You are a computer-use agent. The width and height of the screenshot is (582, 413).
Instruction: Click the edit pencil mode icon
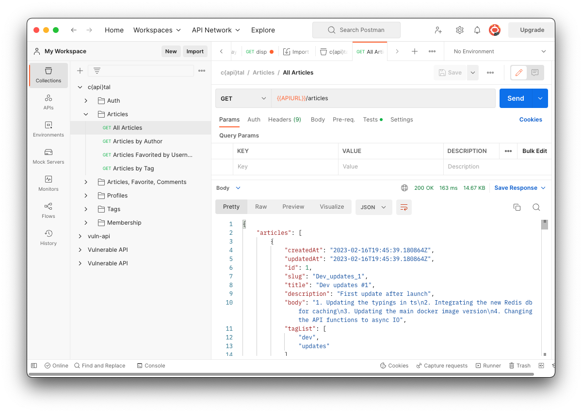pyautogui.click(x=519, y=73)
